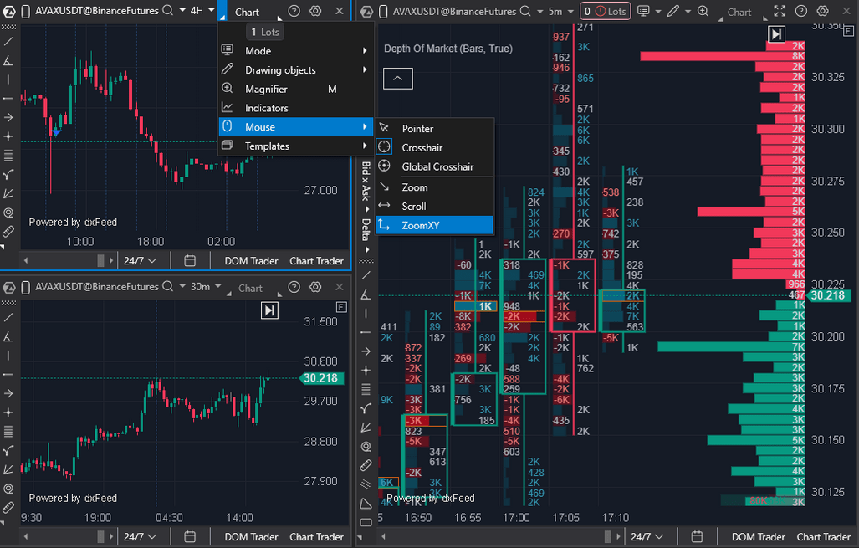Image resolution: width=859 pixels, height=548 pixels.
Task: Click the help icon in the 30m chart header
Action: [x=294, y=287]
